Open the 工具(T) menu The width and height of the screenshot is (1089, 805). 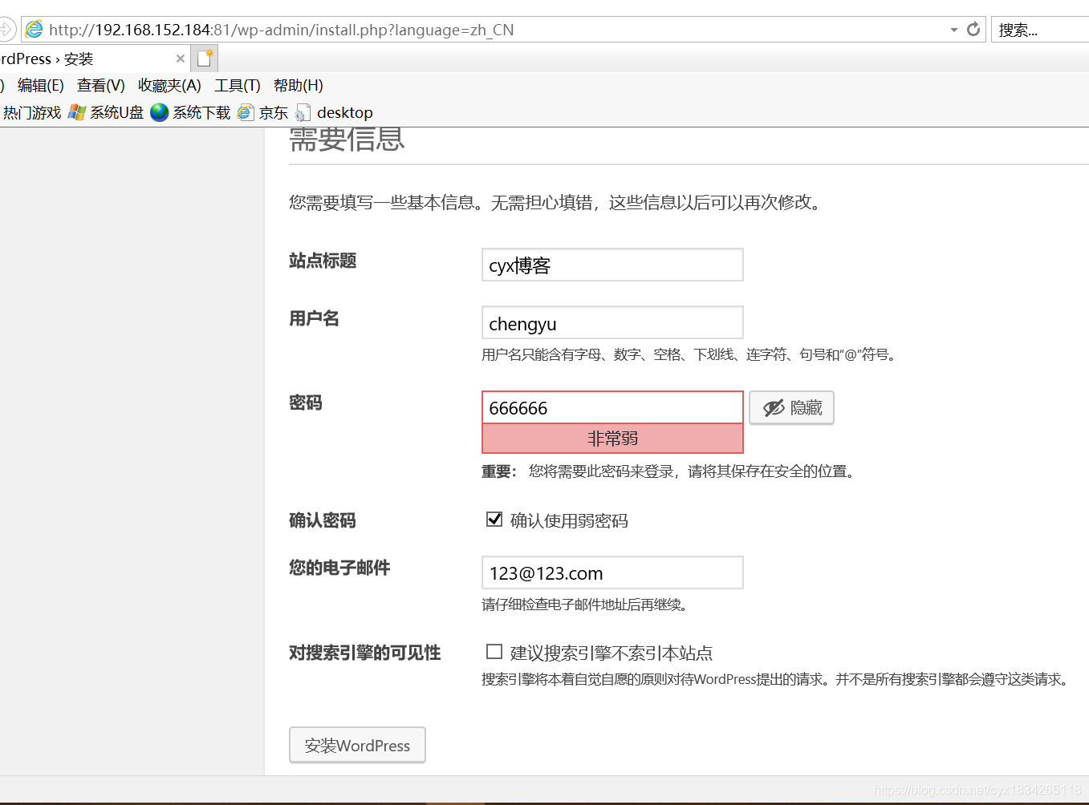(238, 85)
